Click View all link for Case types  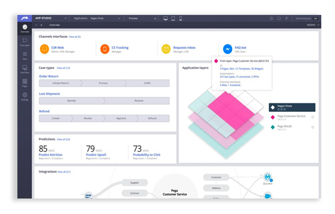click(63, 68)
